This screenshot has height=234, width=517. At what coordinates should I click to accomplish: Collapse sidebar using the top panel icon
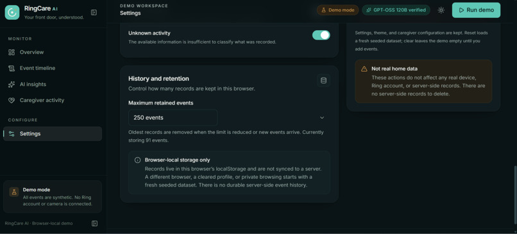pyautogui.click(x=94, y=13)
